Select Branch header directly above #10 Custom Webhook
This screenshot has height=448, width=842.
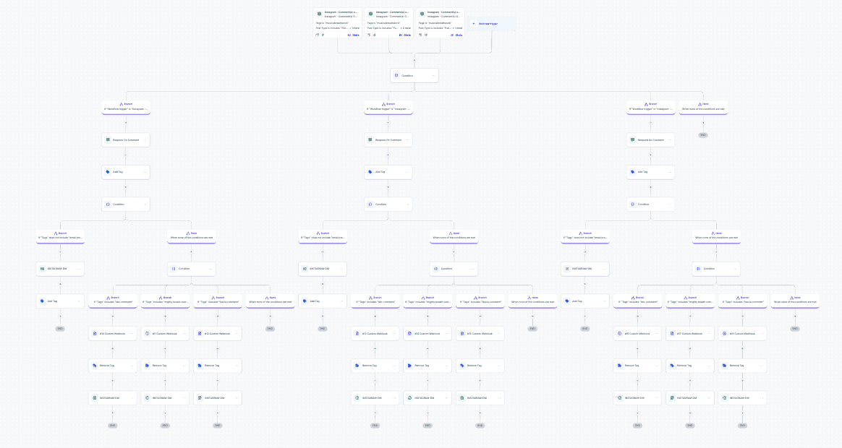[x=113, y=300]
